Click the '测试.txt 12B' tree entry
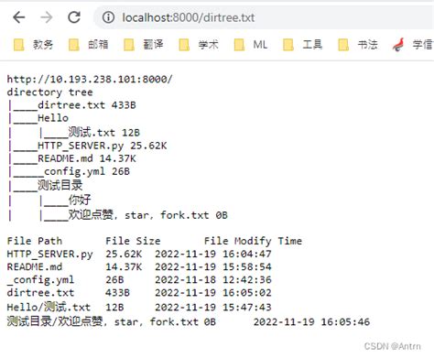Screen dimensions: 434x358 click(x=103, y=133)
